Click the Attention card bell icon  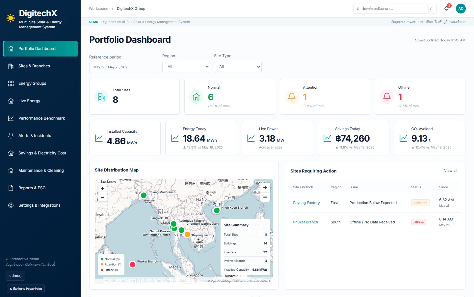292,97
